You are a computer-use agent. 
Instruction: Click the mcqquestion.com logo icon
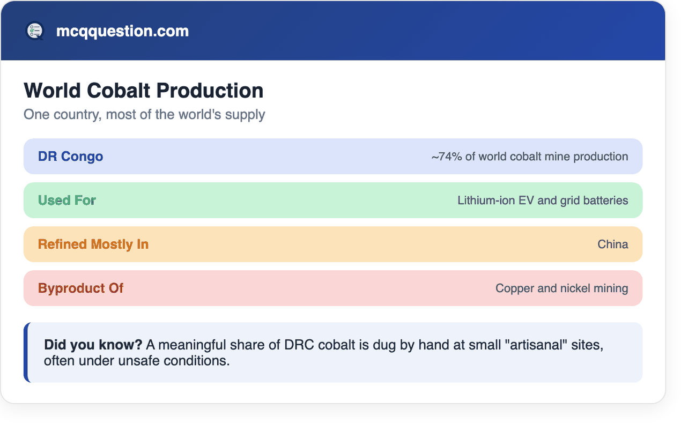[x=35, y=31]
